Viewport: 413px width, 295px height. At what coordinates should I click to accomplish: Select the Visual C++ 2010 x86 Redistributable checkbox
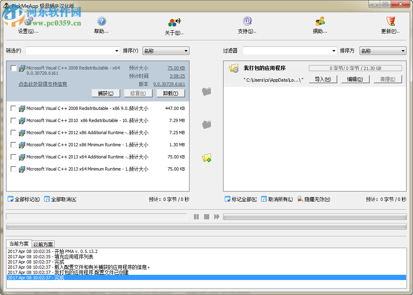14,120
